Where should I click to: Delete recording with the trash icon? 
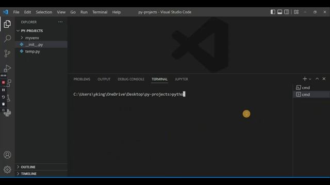4,104
